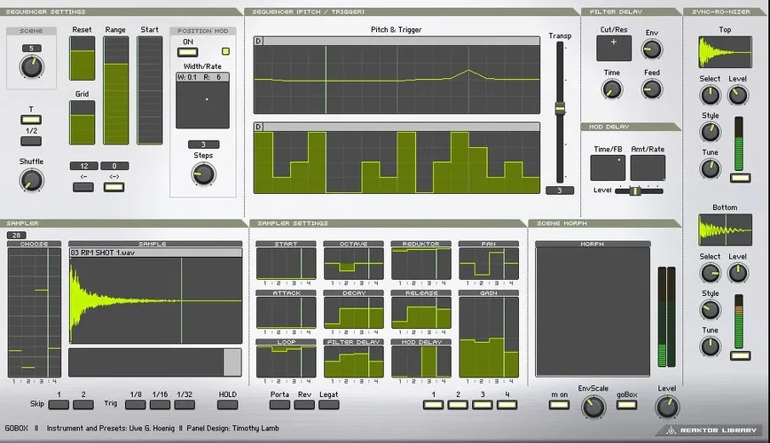770x443 pixels.
Task: Click the sample waveform display
Action: pyautogui.click(x=155, y=300)
